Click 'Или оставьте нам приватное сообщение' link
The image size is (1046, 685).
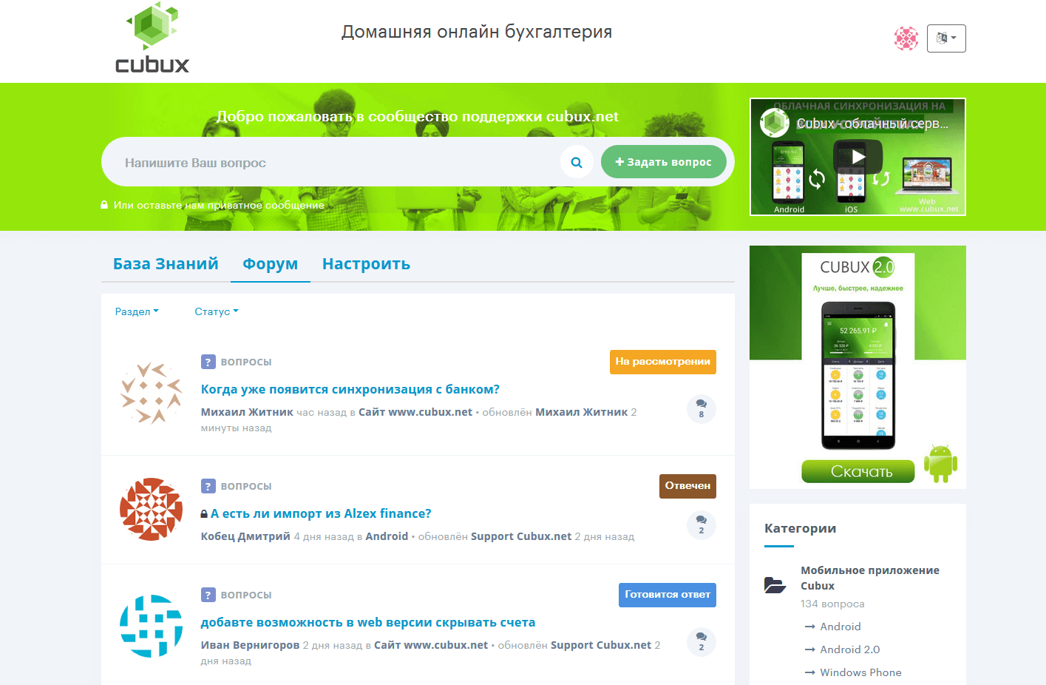coord(219,205)
